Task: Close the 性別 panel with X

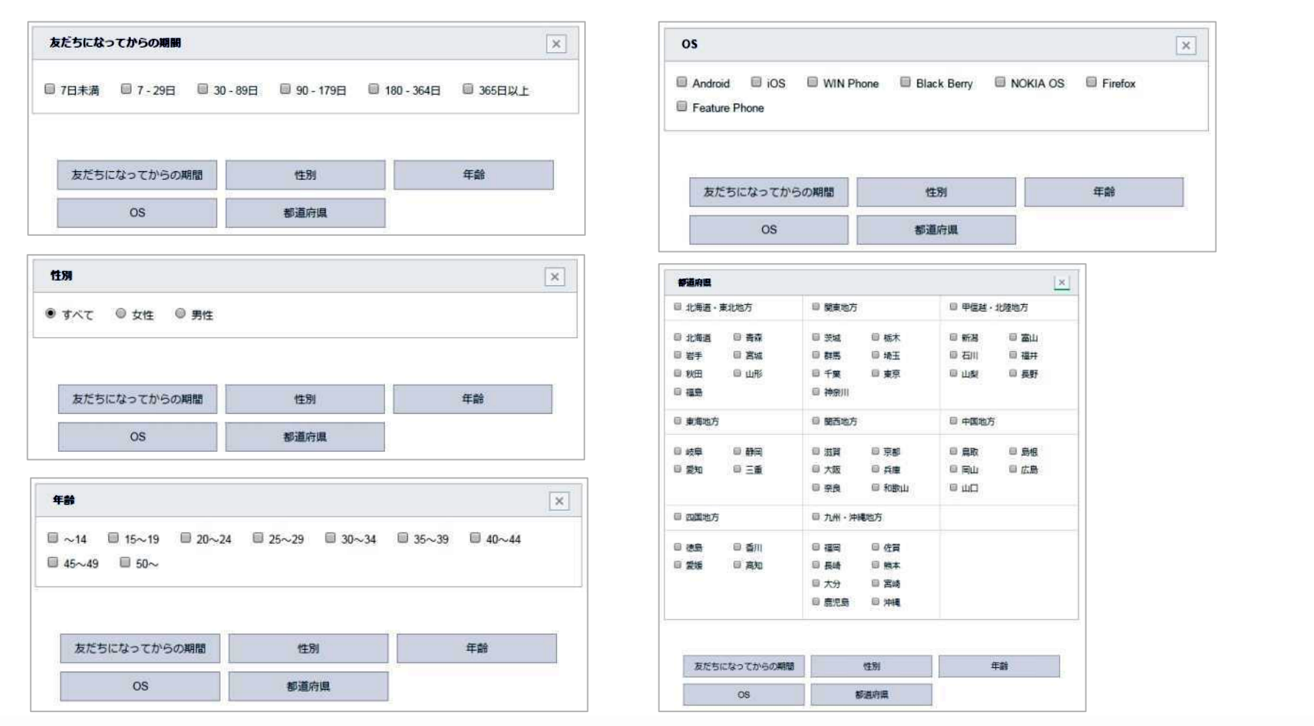Action: (x=555, y=277)
